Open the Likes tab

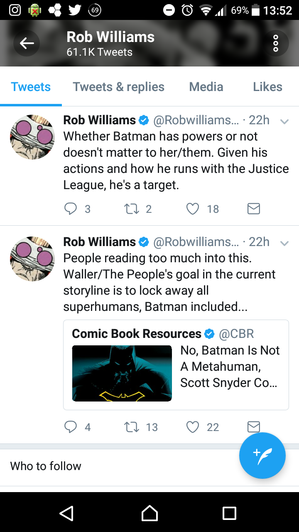267,87
